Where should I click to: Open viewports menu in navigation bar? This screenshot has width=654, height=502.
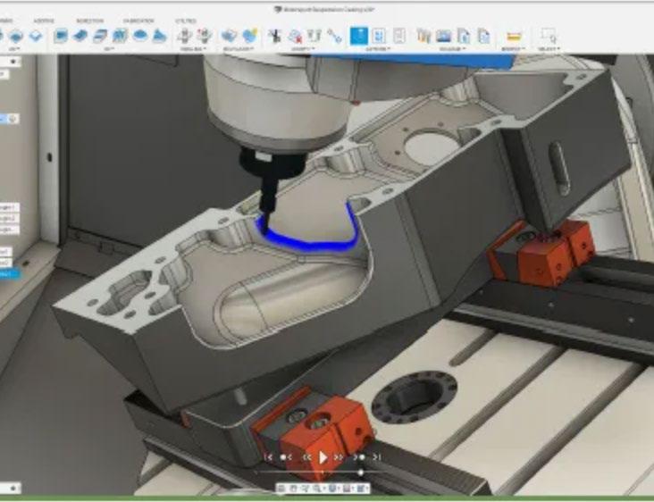pos(362,488)
